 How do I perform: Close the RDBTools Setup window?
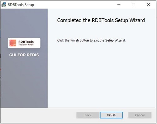148,4
